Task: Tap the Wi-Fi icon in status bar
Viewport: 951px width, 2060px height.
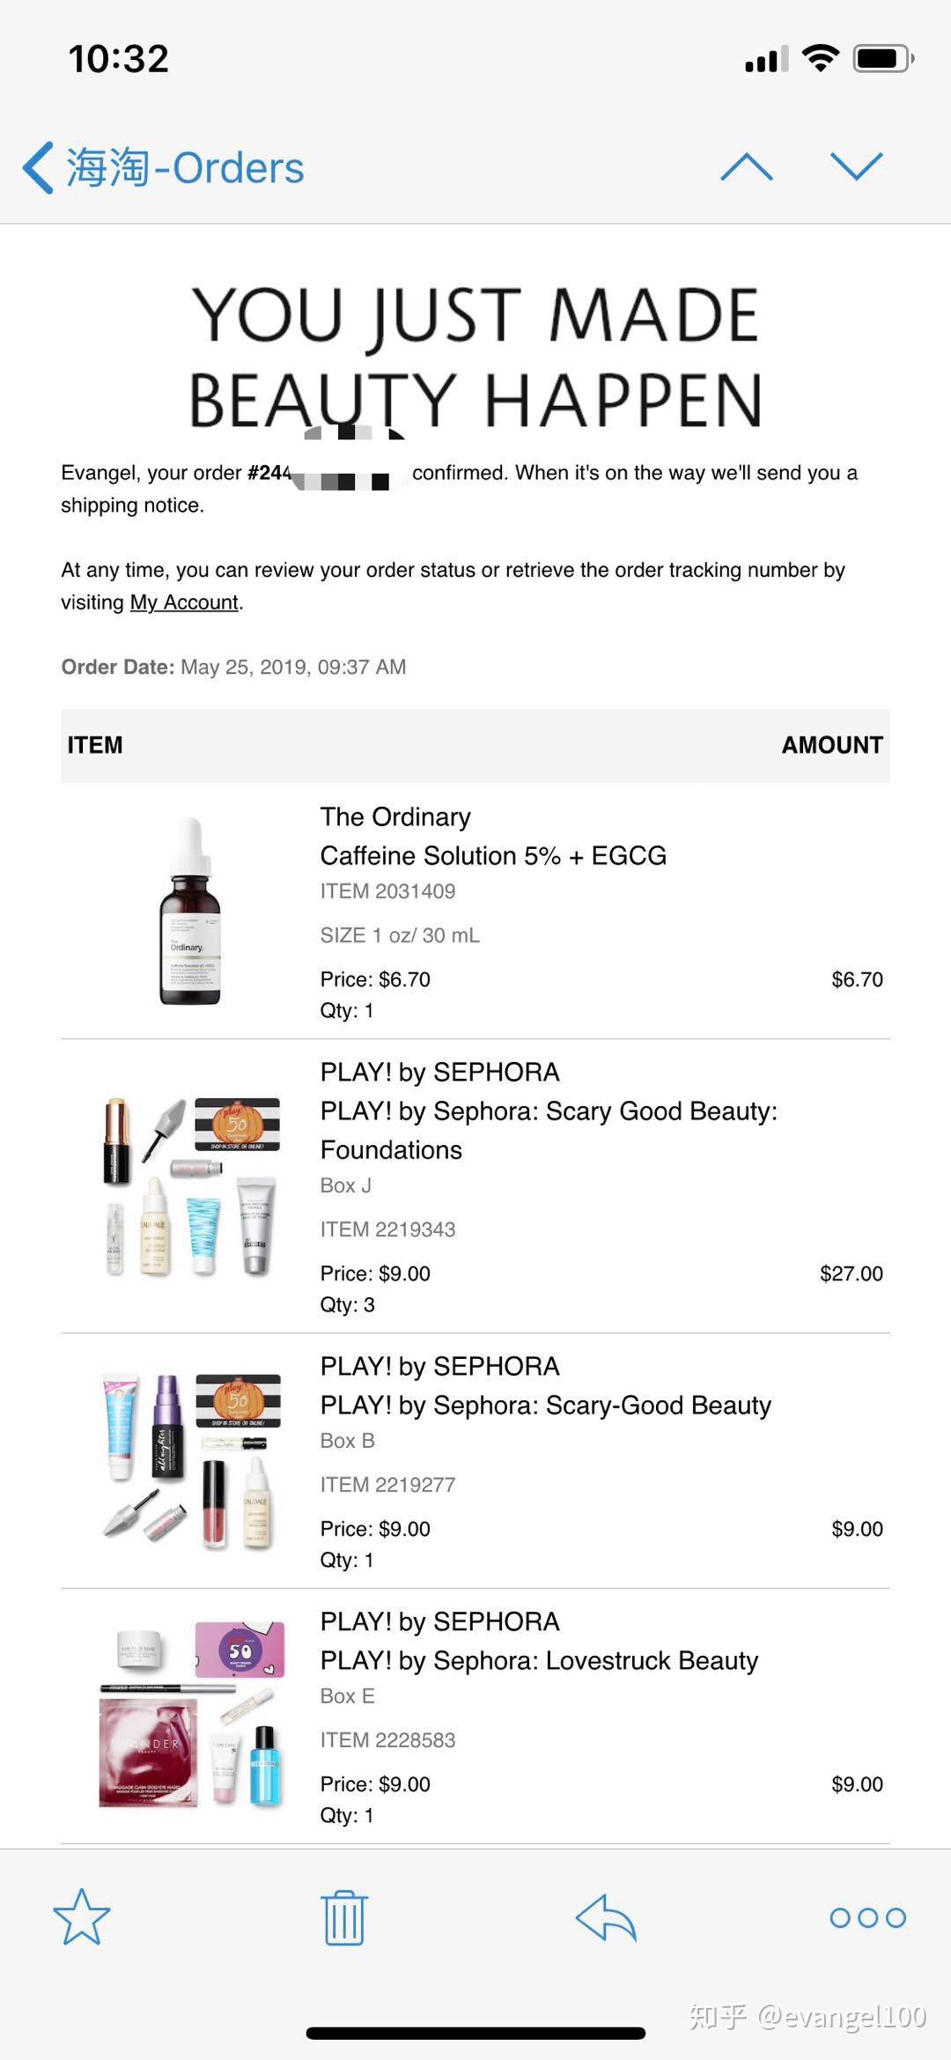Action: coord(820,58)
